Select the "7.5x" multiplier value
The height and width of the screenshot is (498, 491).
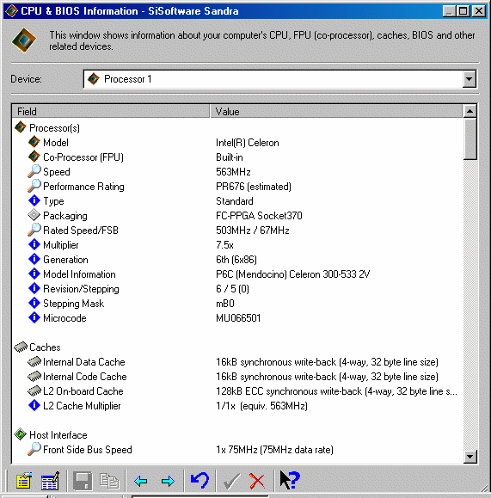(x=224, y=245)
